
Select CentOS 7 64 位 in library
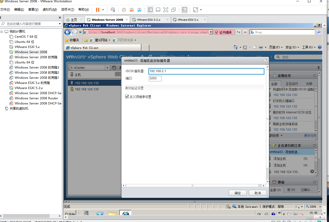[26, 37]
